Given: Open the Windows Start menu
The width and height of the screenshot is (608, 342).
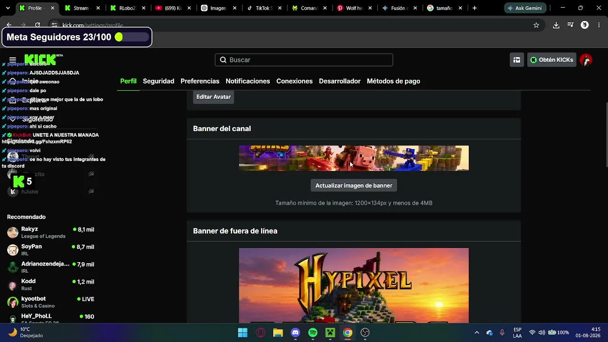Looking at the screenshot, I should click(243, 332).
